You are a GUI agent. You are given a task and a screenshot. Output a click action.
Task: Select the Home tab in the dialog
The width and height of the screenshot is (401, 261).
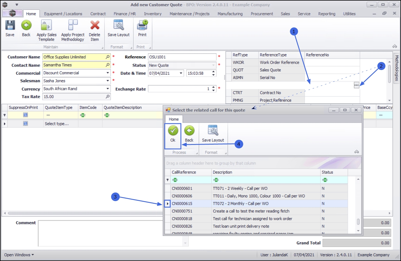pyautogui.click(x=174, y=119)
